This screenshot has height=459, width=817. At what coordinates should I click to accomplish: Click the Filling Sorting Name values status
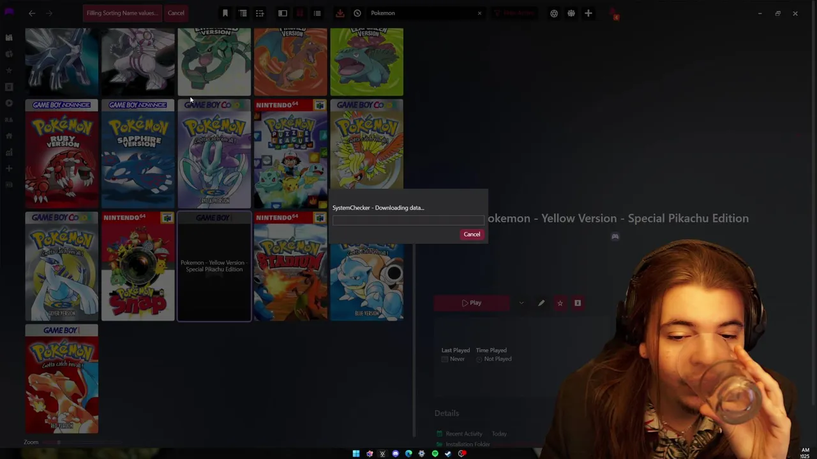pos(122,13)
